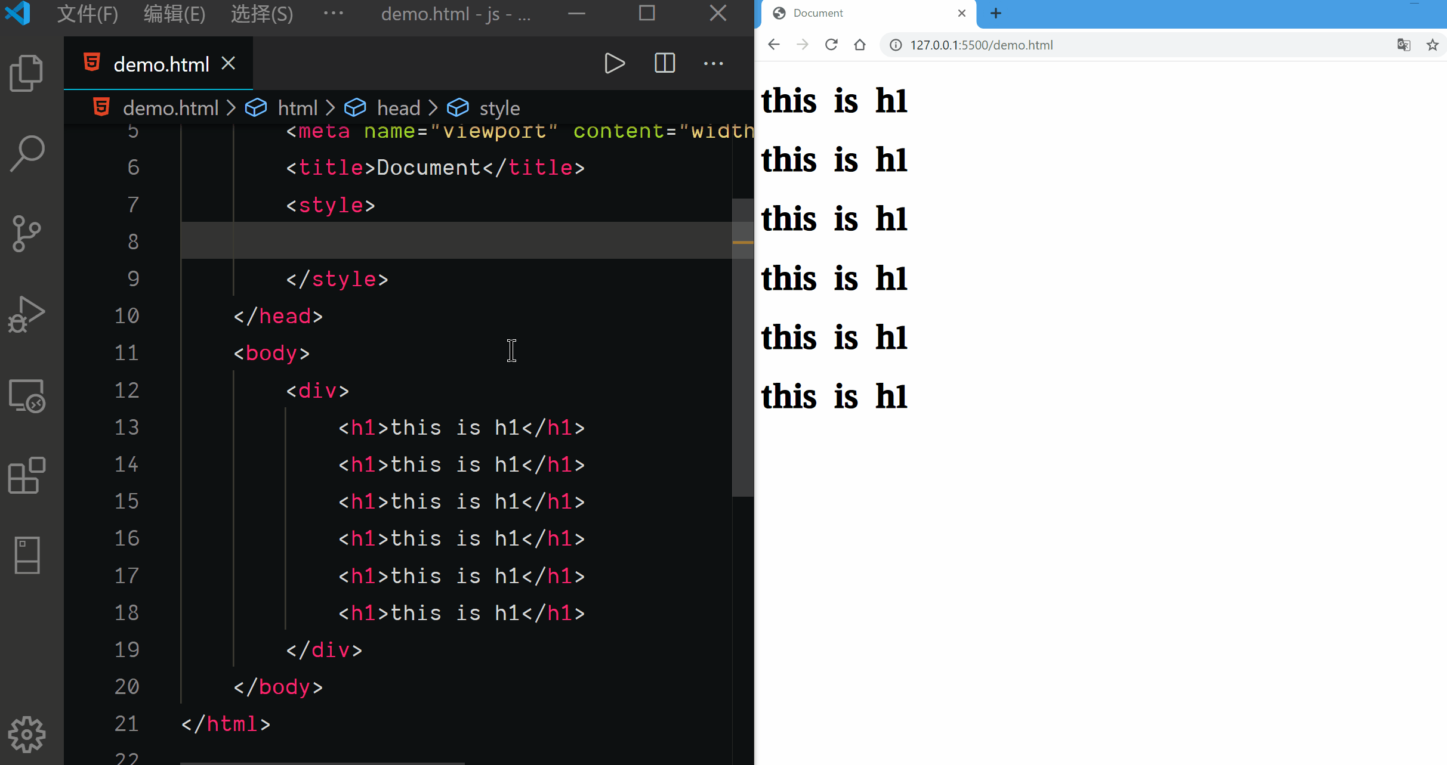The image size is (1447, 765).
Task: Open the 选择(S) menu
Action: [x=262, y=13]
